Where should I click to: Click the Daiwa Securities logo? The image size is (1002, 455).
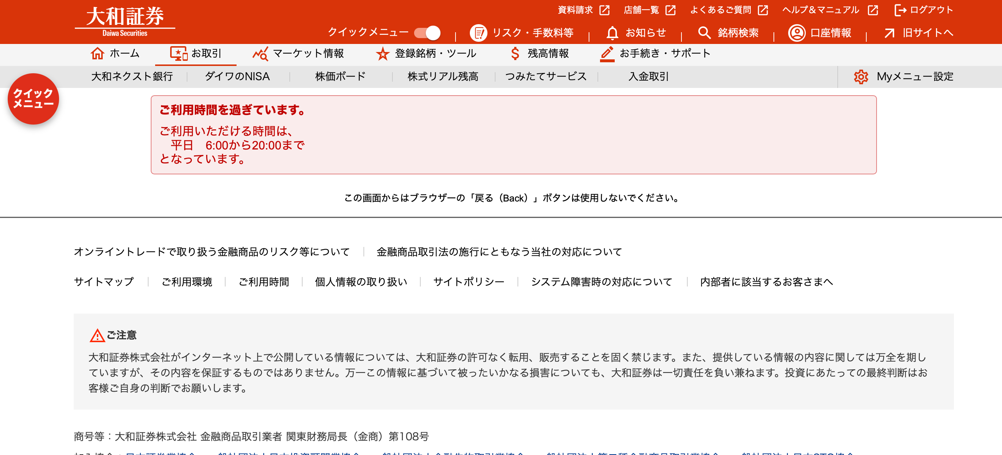pyautogui.click(x=125, y=22)
